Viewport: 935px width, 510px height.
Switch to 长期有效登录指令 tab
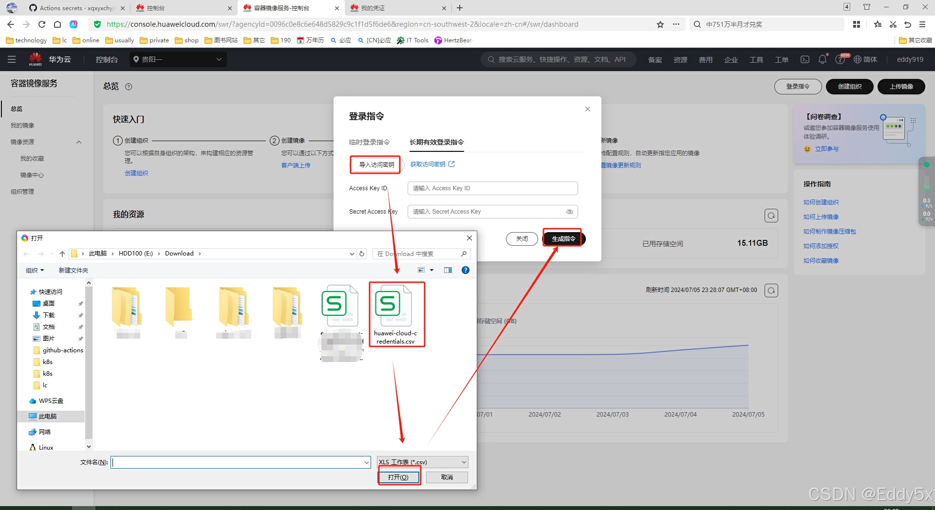[x=437, y=142]
